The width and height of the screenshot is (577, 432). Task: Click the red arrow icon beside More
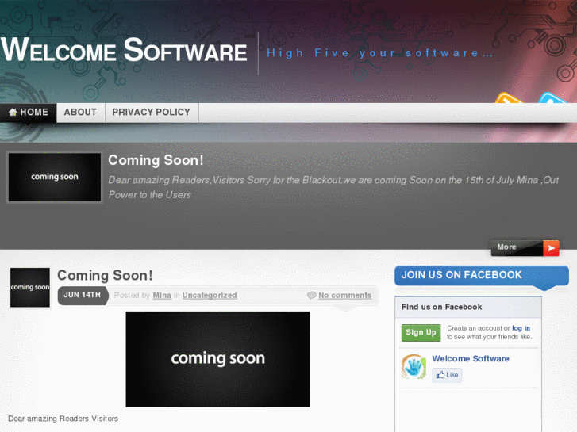[551, 248]
